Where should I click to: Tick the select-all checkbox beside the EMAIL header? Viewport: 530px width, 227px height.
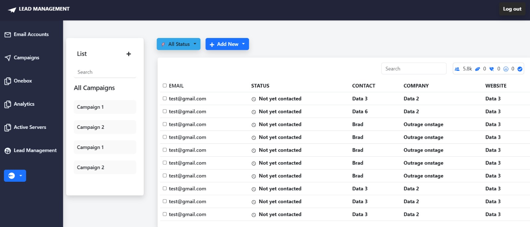tap(165, 86)
